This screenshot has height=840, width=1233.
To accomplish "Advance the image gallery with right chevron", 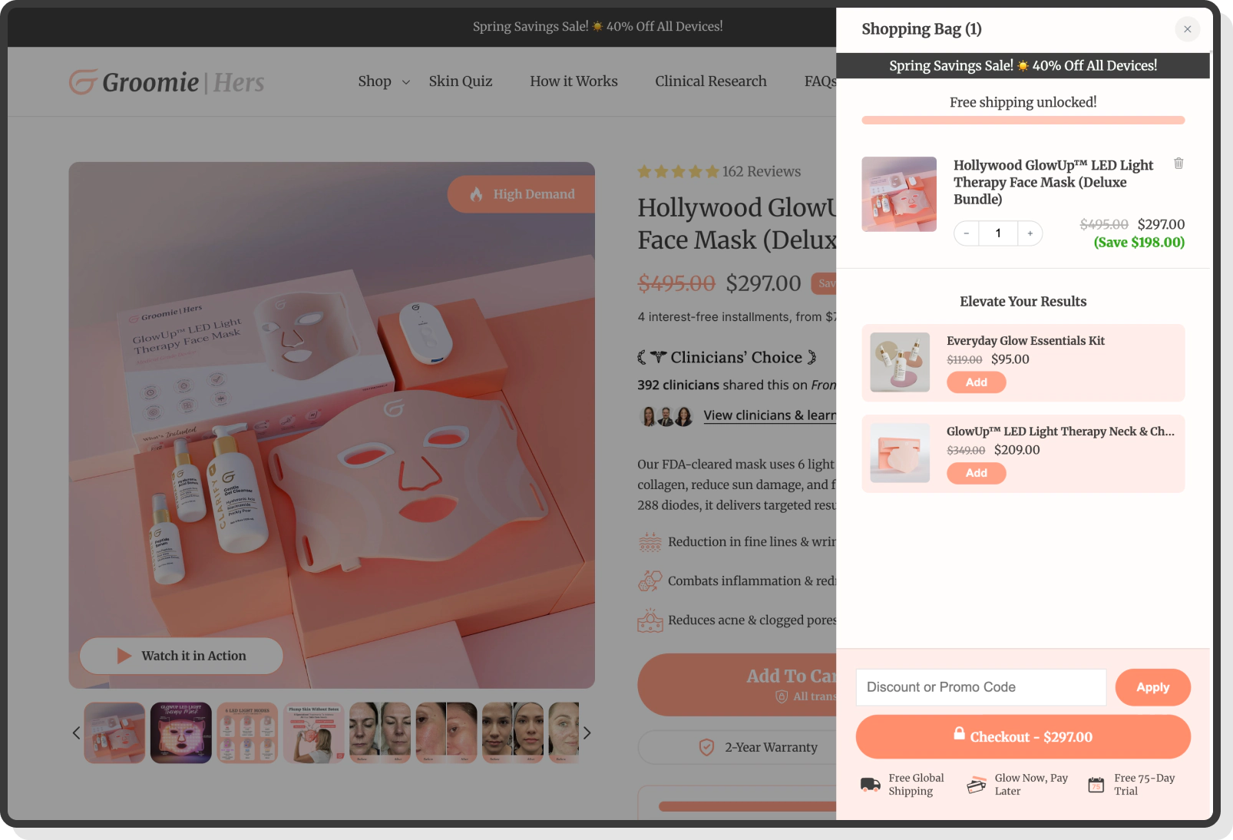I will pos(587,733).
